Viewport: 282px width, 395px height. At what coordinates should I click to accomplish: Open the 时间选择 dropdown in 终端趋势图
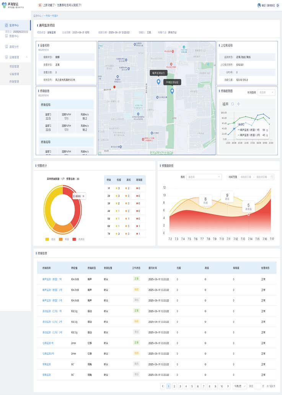267,92
